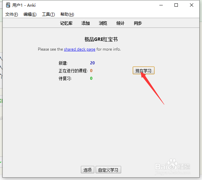
Task: Maximize the Anki window
Action: [176, 5]
